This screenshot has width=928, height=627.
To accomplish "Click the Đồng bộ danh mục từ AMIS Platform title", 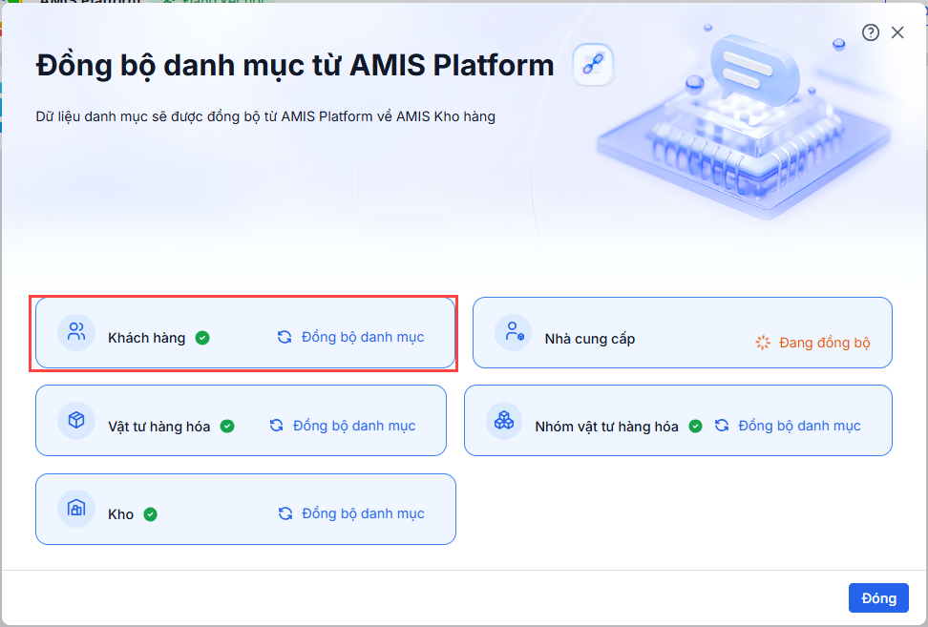I will point(295,65).
